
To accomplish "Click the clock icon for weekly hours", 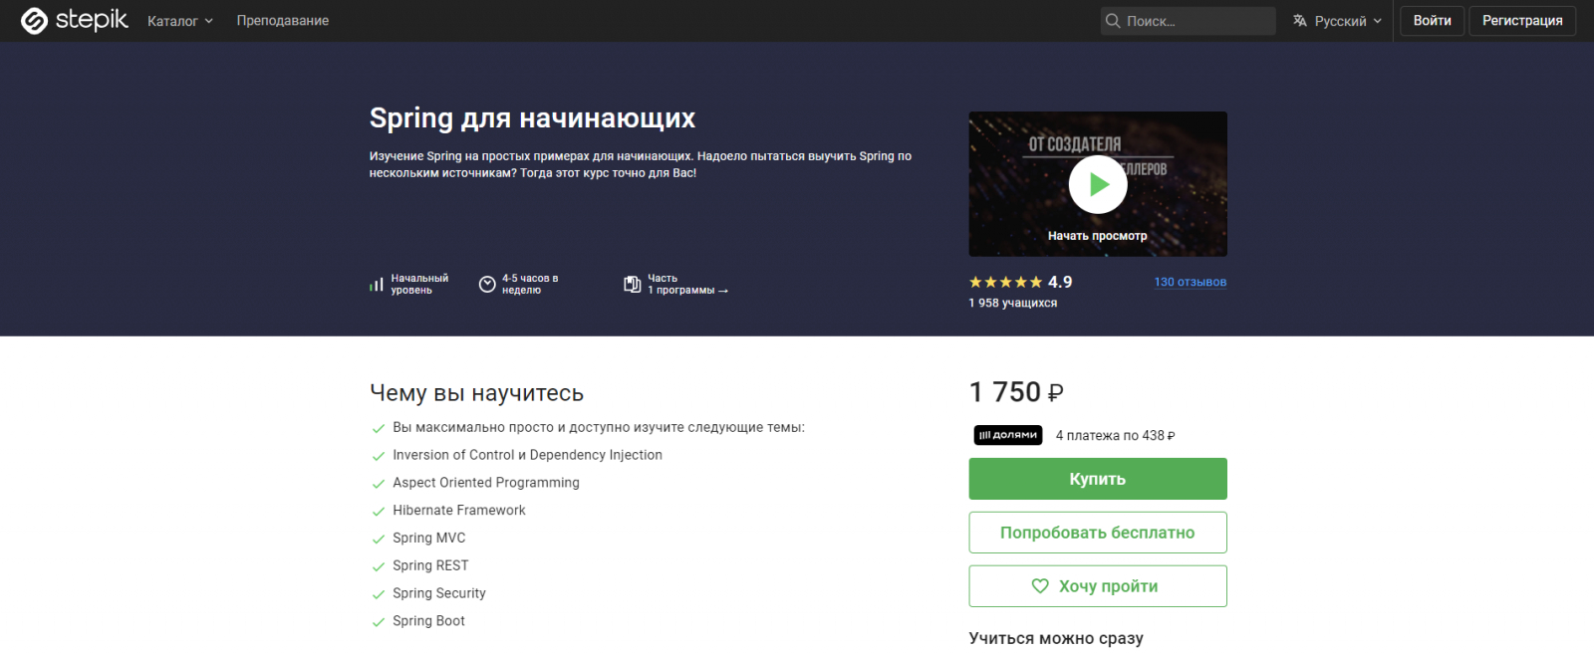I will coord(487,285).
